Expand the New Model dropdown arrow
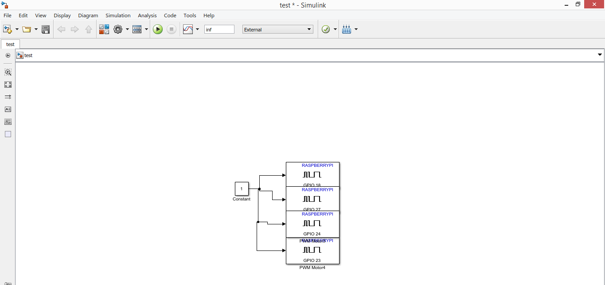 pyautogui.click(x=17, y=30)
